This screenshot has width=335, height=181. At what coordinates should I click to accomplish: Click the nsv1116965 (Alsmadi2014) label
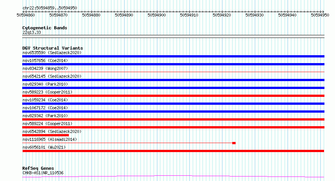50,139
